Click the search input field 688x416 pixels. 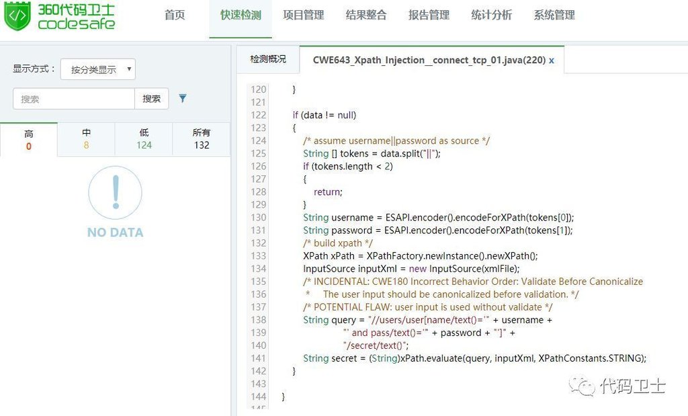pyautogui.click(x=74, y=99)
